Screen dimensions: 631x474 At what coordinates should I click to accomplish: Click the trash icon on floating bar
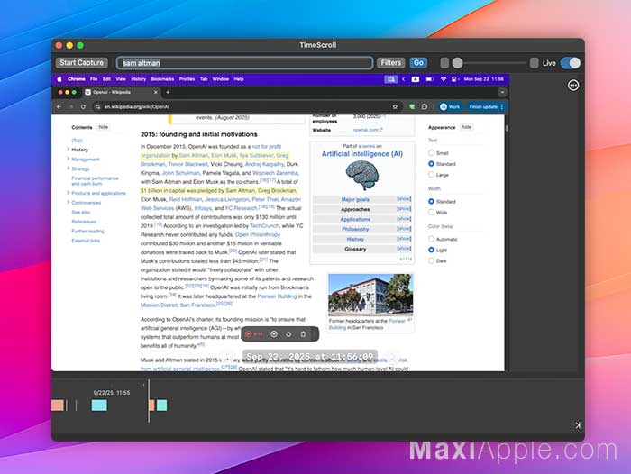pyautogui.click(x=303, y=334)
